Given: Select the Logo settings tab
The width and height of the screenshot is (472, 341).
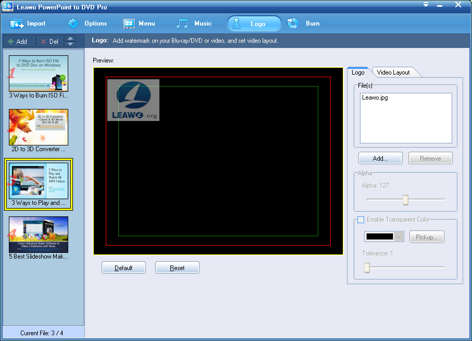Looking at the screenshot, I should click(358, 72).
